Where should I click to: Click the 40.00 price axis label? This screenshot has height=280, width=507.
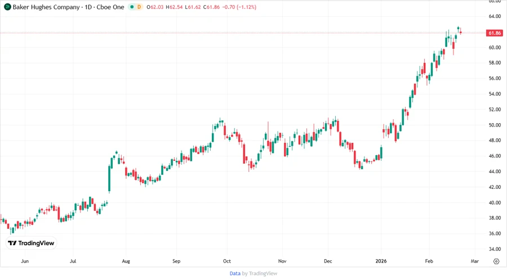(x=495, y=203)
